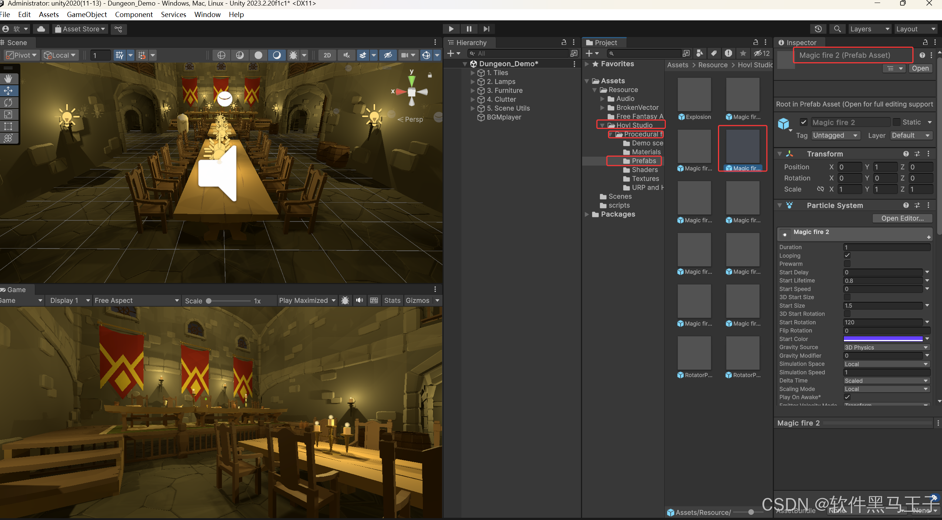
Task: Click the Unity Cloud icon
Action: pos(41,29)
